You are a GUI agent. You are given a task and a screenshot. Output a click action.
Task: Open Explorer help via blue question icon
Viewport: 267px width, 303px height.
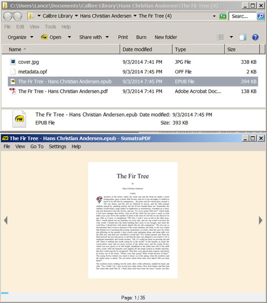click(x=255, y=37)
